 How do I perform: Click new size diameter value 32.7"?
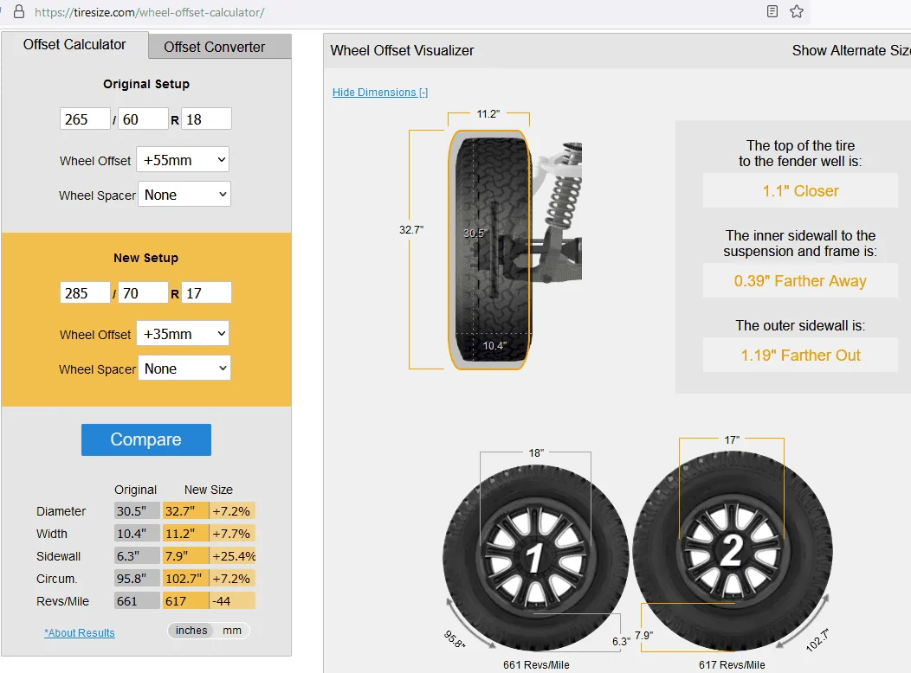(x=185, y=510)
